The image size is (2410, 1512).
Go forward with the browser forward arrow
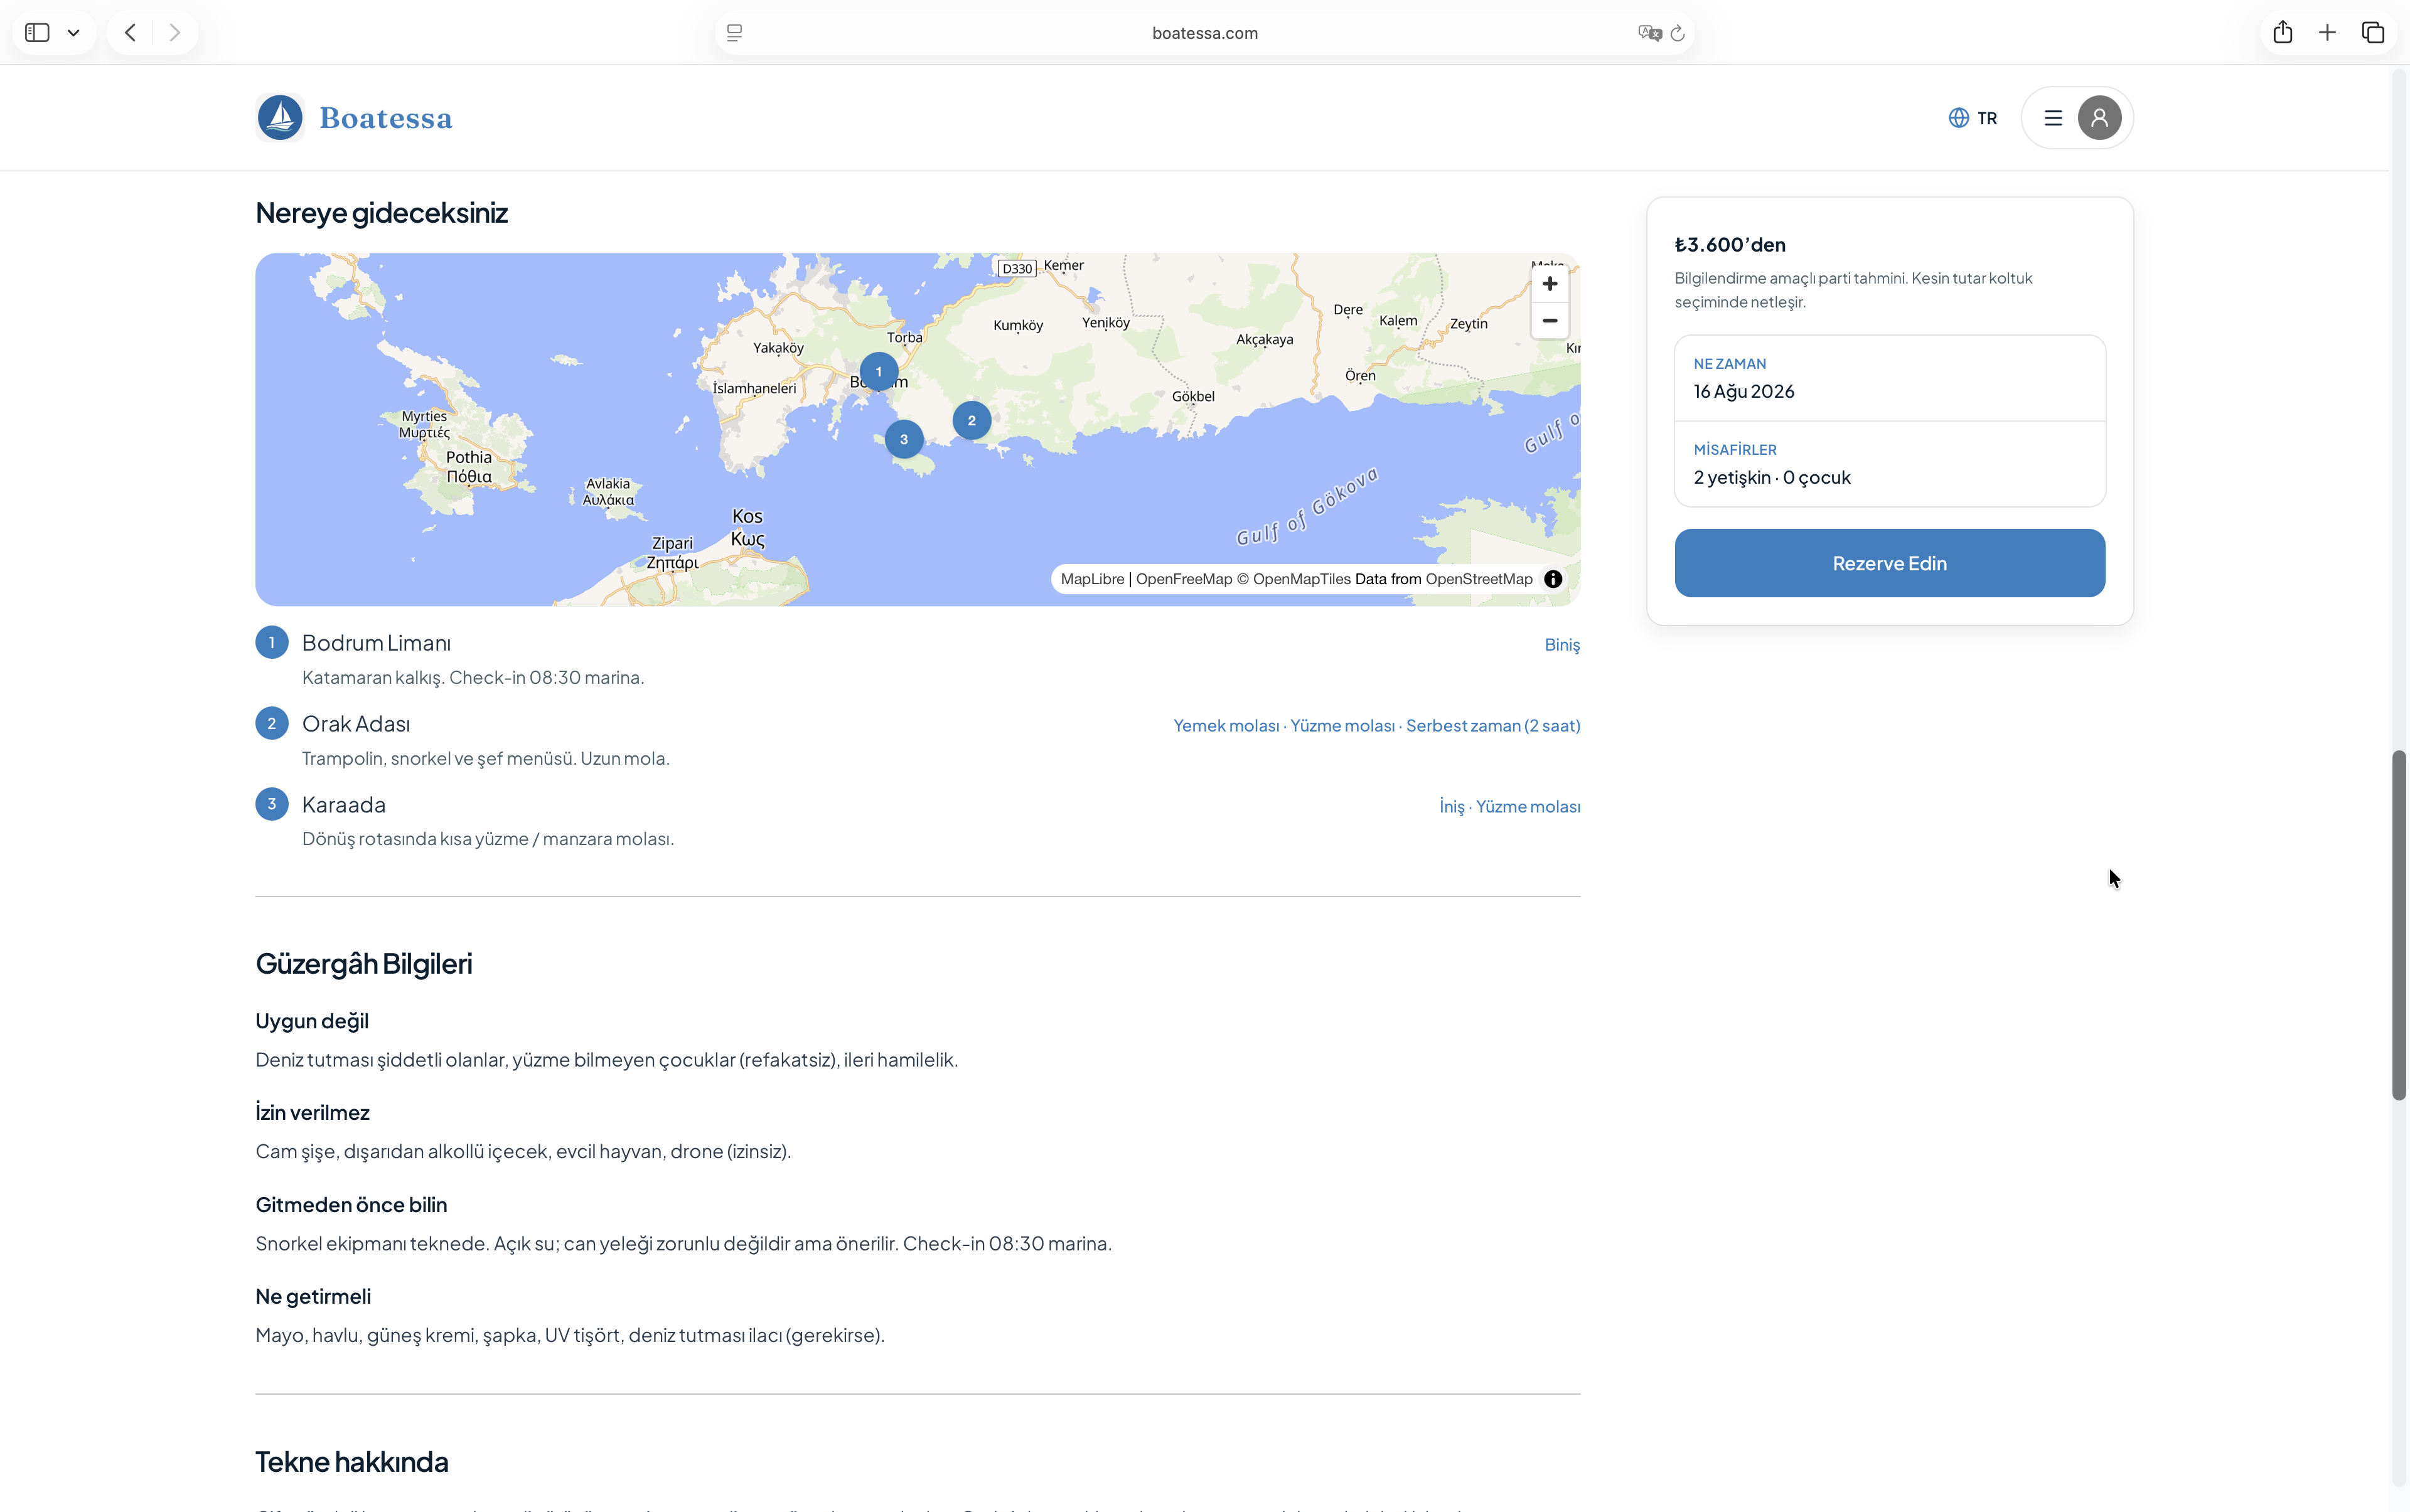175,33
